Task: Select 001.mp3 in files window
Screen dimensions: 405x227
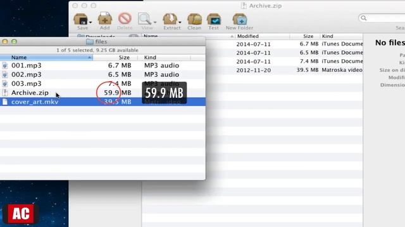Action: click(103, 66)
